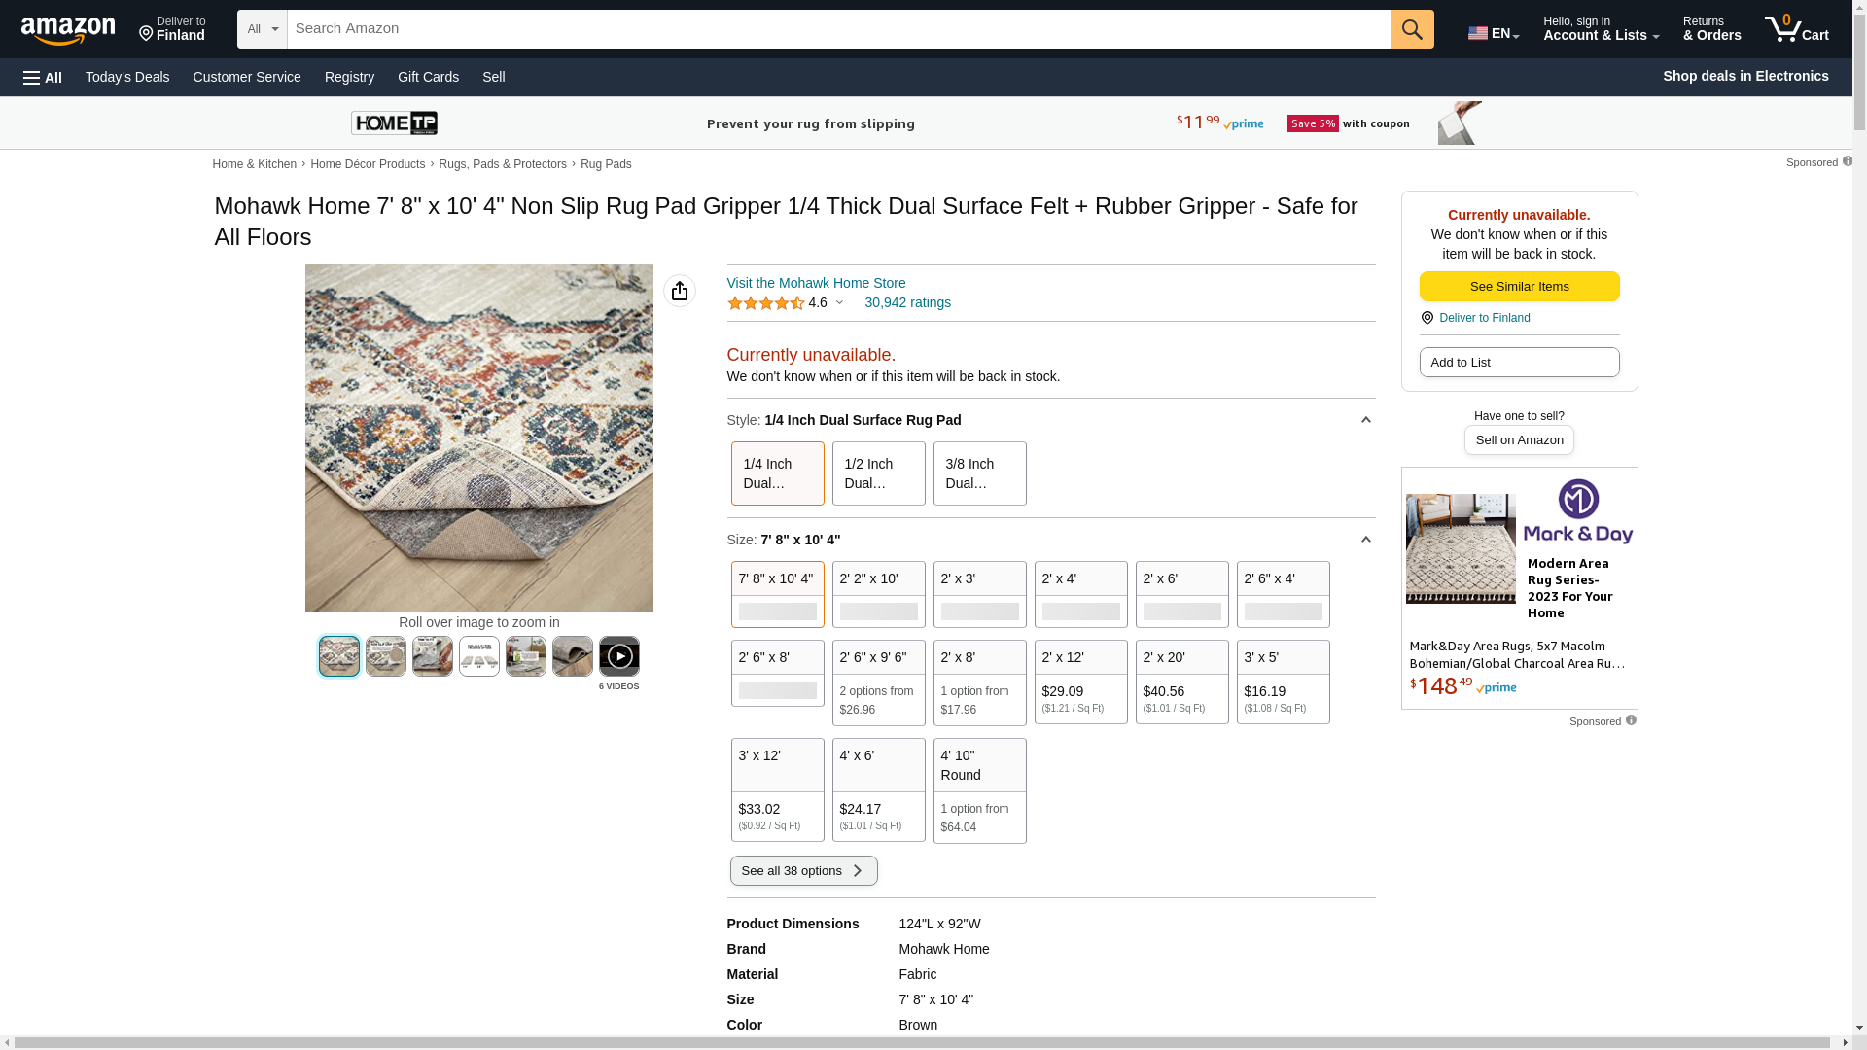Click the star rating icons

[765, 303]
